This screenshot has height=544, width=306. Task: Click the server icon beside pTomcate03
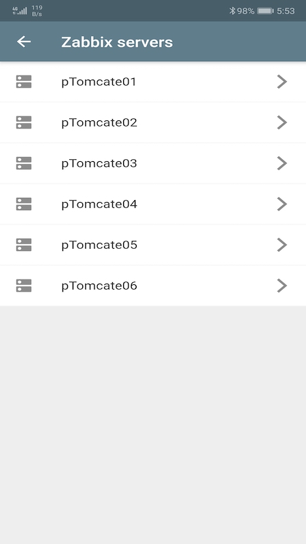[x=24, y=163]
